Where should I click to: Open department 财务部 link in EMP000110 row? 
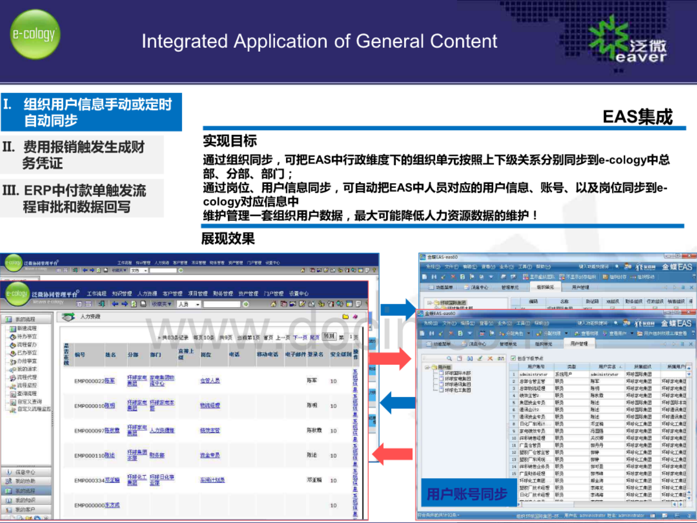[x=157, y=455]
